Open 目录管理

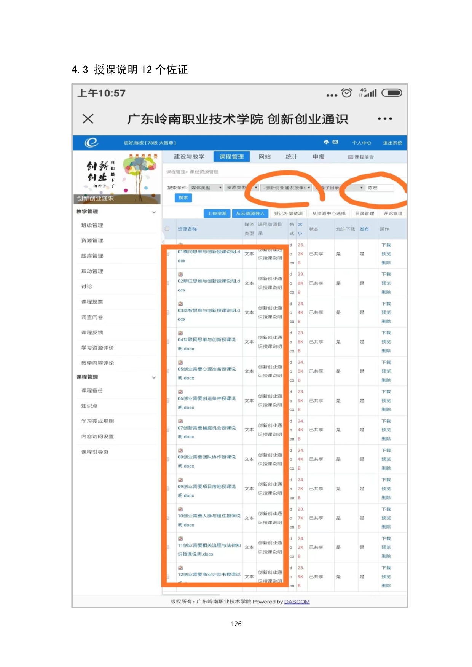(365, 213)
